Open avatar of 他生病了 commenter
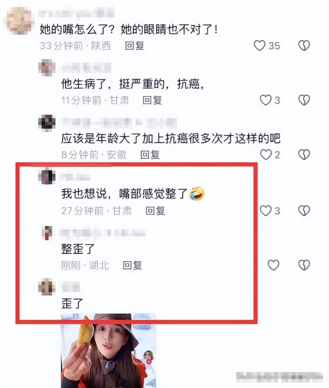Viewport: 329px width, 388px height. tap(47, 67)
